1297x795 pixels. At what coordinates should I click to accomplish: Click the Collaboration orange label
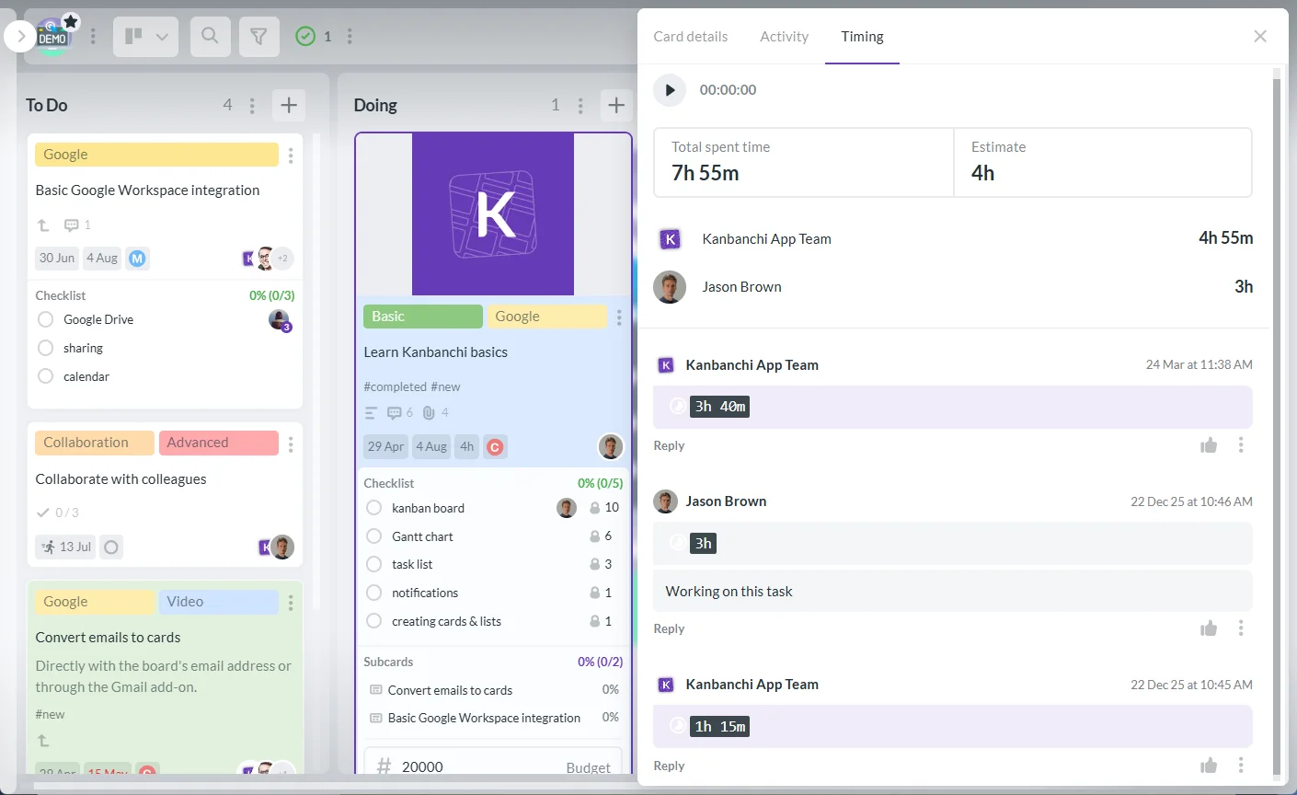[95, 443]
